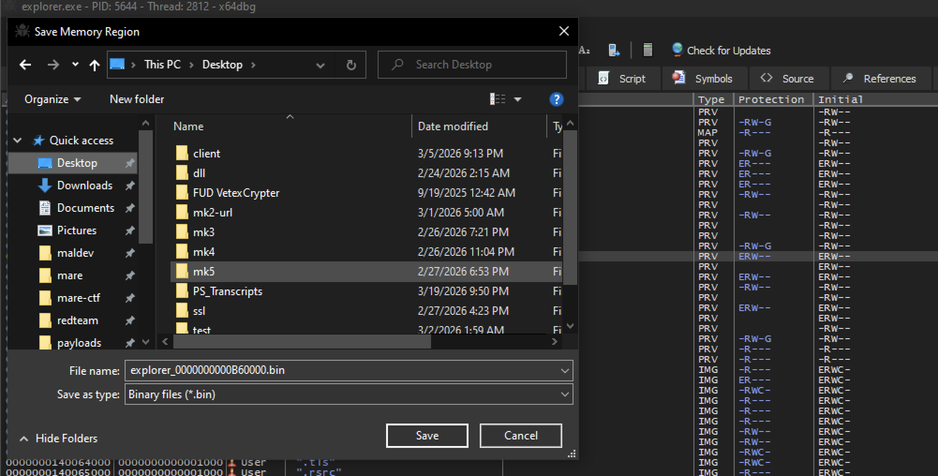Select the client folder
The image size is (938, 476).
(x=207, y=154)
